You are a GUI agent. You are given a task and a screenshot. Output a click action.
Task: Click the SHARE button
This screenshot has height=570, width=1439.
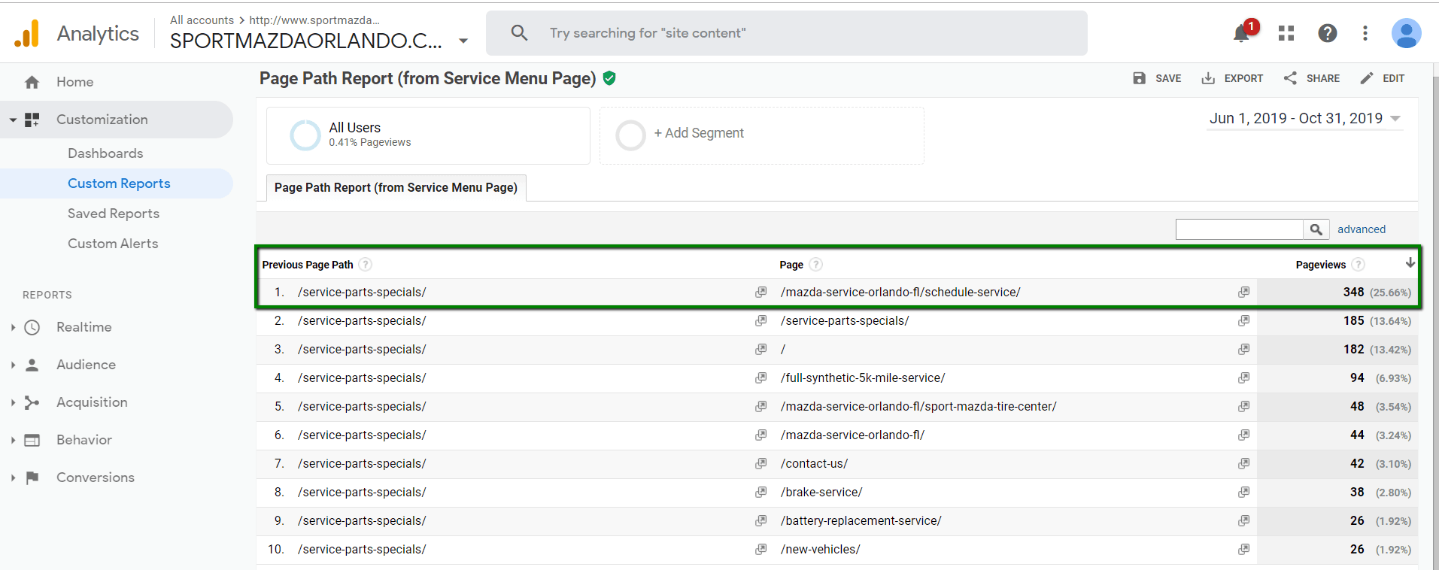[x=1312, y=78]
